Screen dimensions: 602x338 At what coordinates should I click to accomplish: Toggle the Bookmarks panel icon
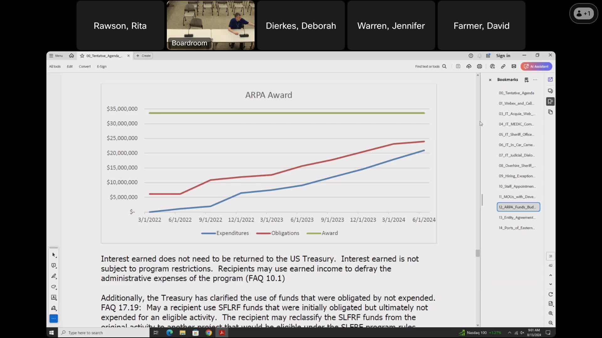click(x=550, y=101)
